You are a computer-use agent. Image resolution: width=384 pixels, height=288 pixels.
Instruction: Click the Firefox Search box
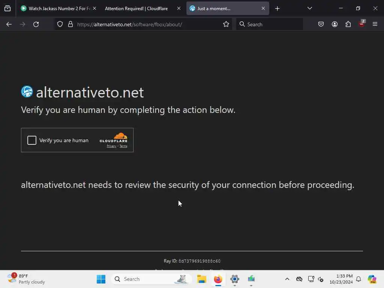(x=270, y=24)
